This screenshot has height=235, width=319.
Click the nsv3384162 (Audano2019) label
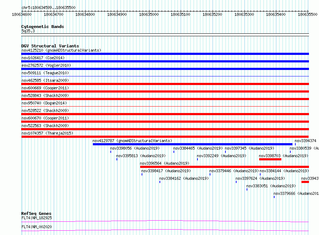tap(184, 178)
